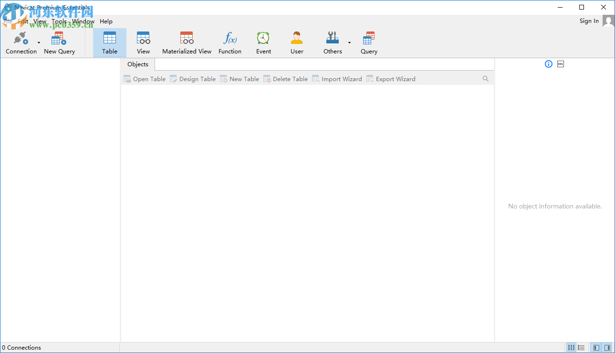Open the User management button
615x353 pixels.
(297, 43)
